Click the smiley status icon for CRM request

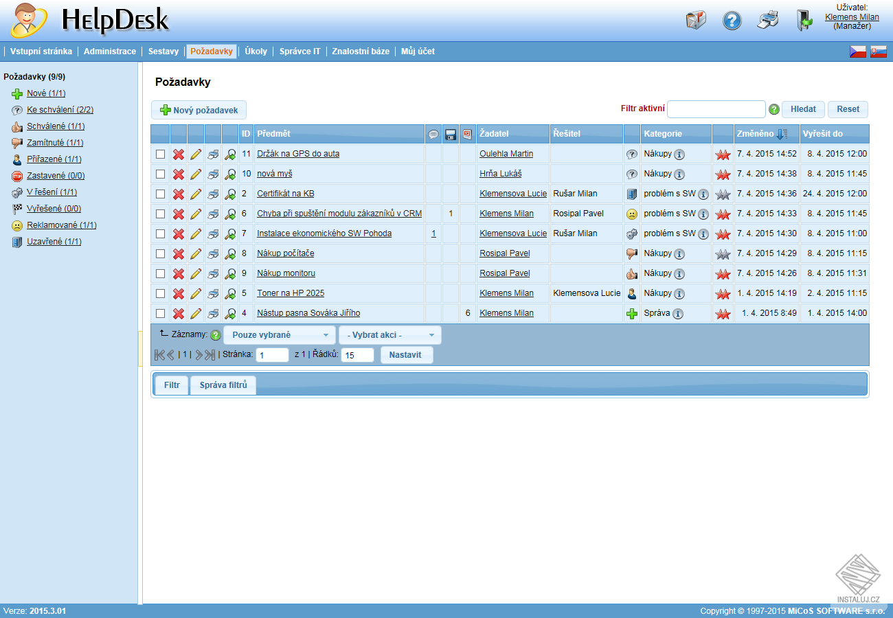(632, 214)
